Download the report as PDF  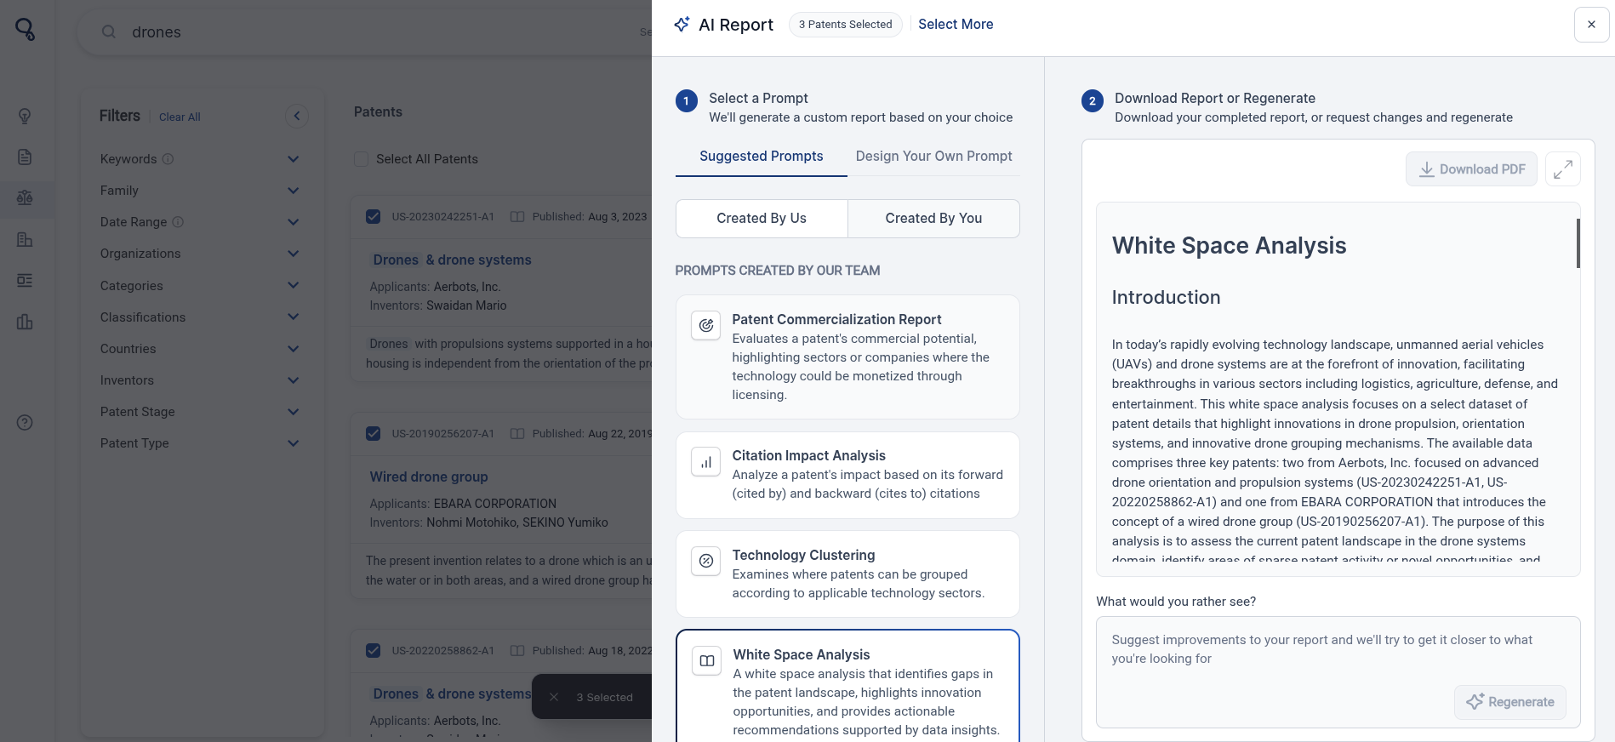(x=1471, y=169)
